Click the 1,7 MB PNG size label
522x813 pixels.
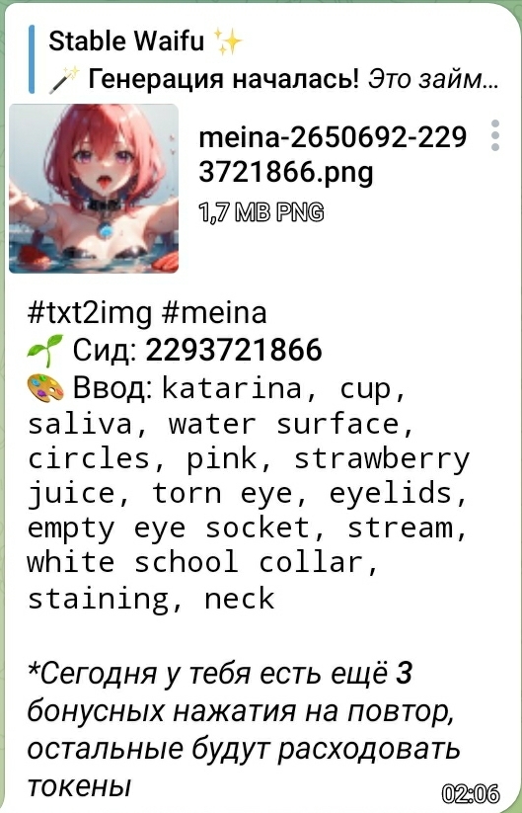pos(261,211)
